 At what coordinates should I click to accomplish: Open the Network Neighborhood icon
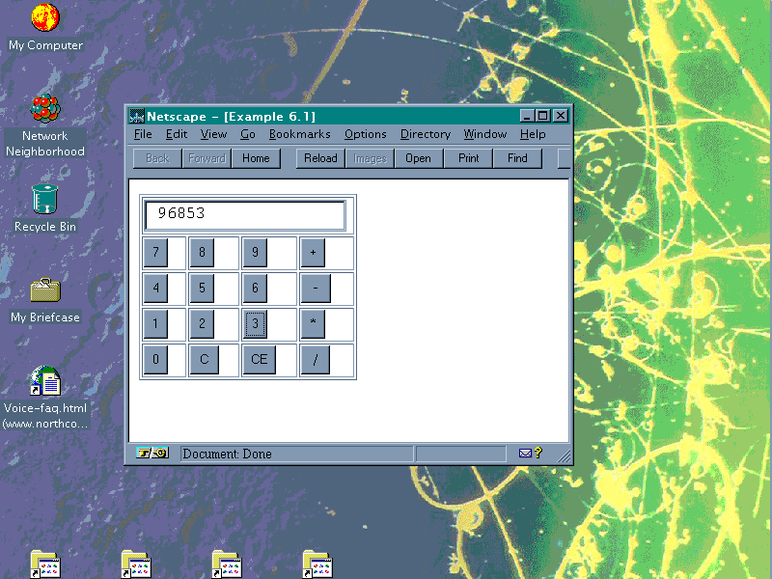(45, 109)
